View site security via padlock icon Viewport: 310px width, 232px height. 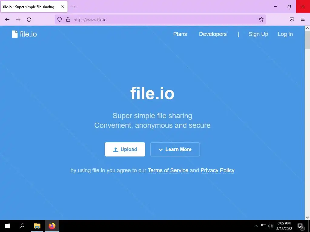(x=68, y=19)
